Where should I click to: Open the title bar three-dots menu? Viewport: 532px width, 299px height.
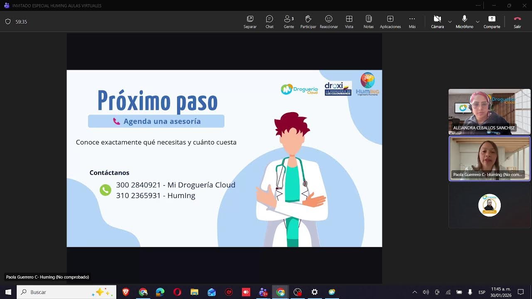click(478, 5)
